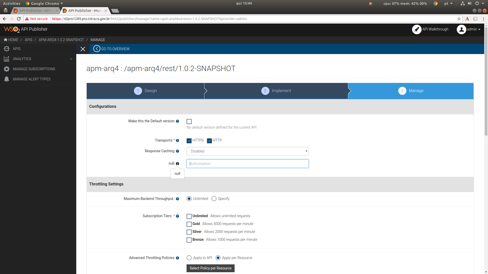Click help icon next to Subscription Tiers
488x274 pixels.
177,216
